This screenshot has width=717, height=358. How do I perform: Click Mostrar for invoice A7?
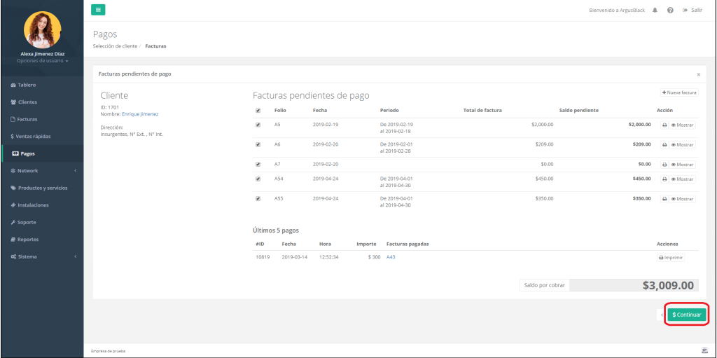tap(682, 165)
